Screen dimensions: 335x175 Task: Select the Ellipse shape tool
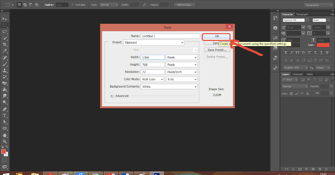(4, 128)
